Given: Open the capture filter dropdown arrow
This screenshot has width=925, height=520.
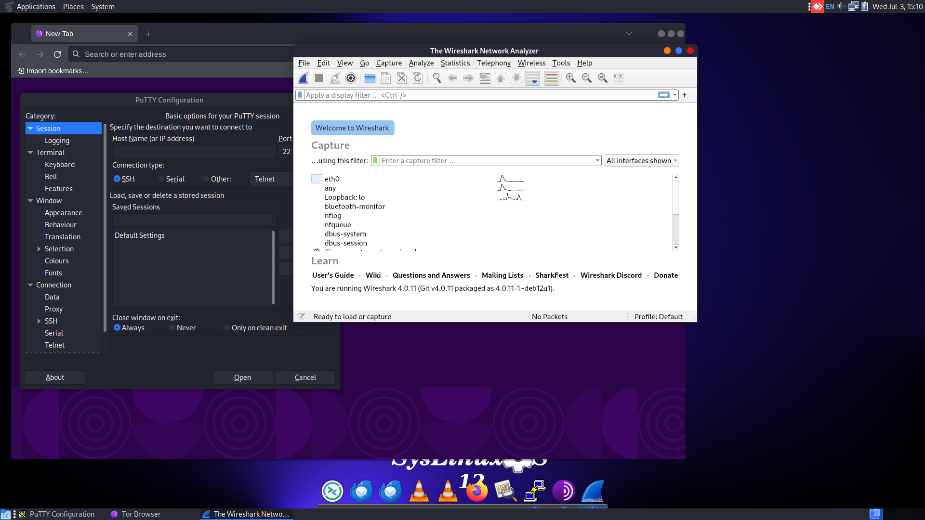Looking at the screenshot, I should 597,161.
